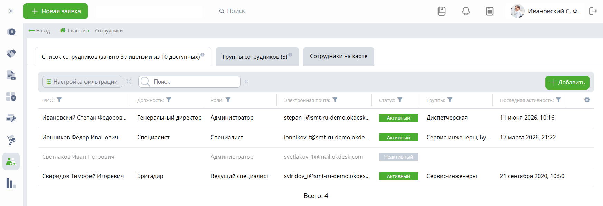
Task: Log out using the exit icon
Action: 593,11
